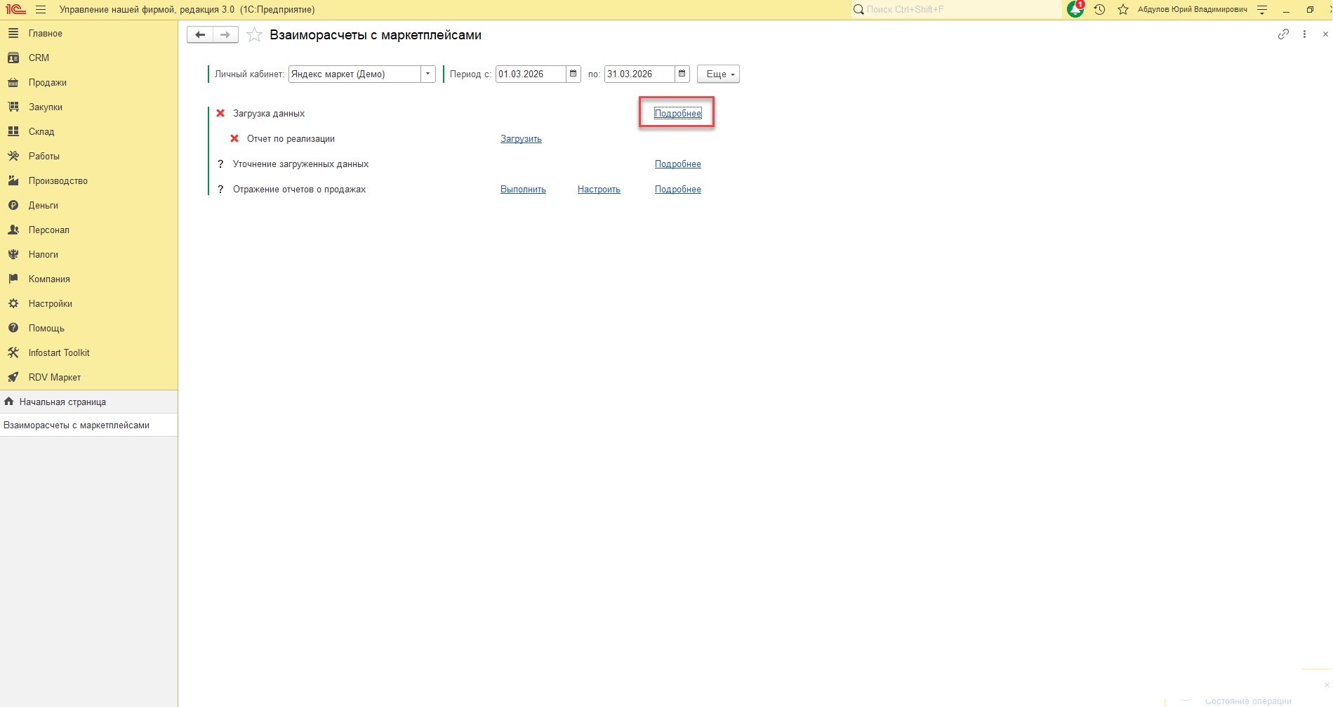Viewport: 1333px width, 707px height.
Task: Open form options three-dots menu
Action: click(1304, 34)
